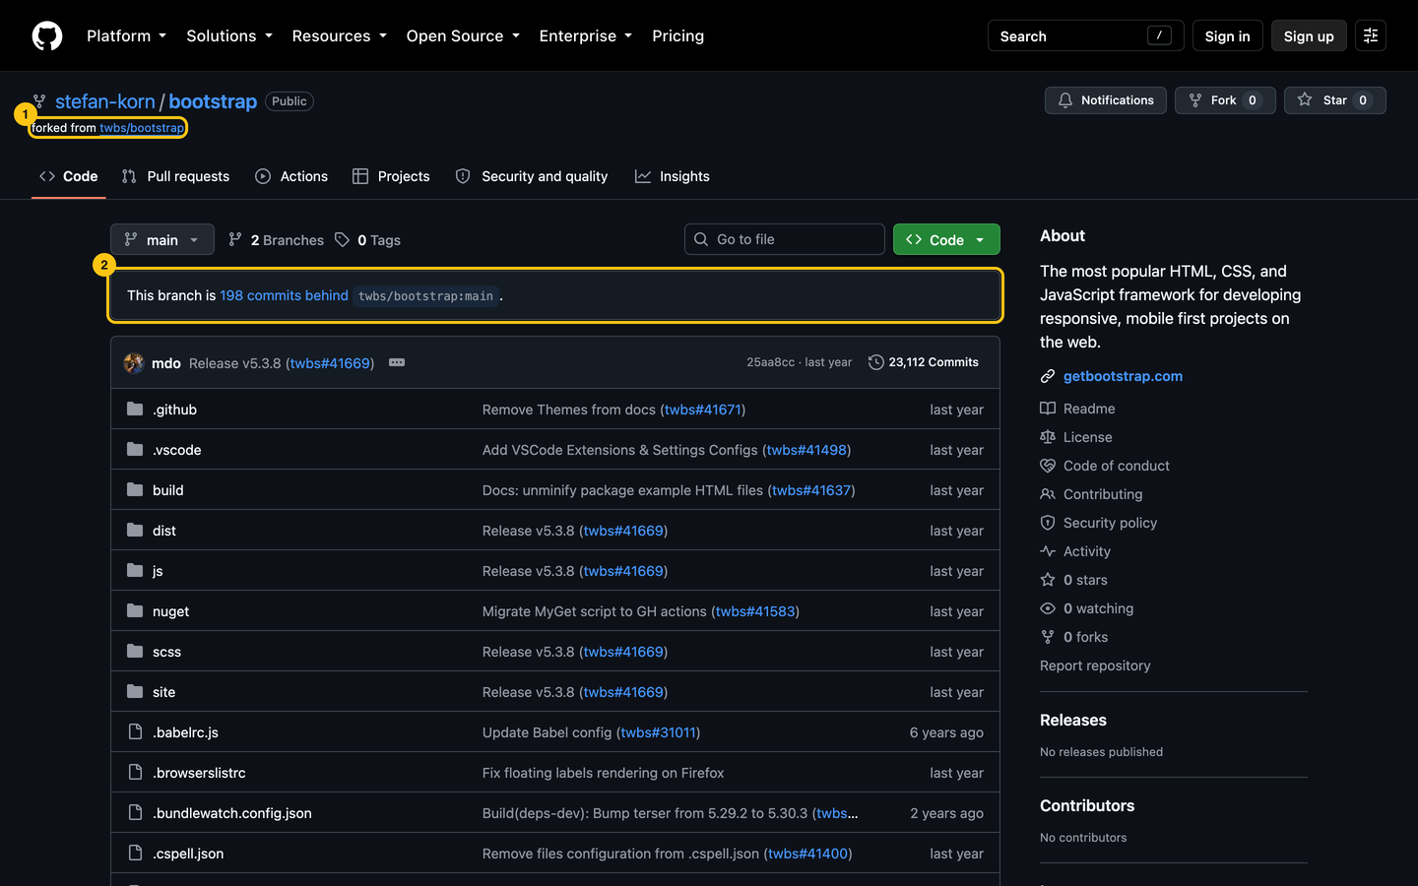Click the build folder icon
This screenshot has width=1418, height=886.
click(135, 489)
